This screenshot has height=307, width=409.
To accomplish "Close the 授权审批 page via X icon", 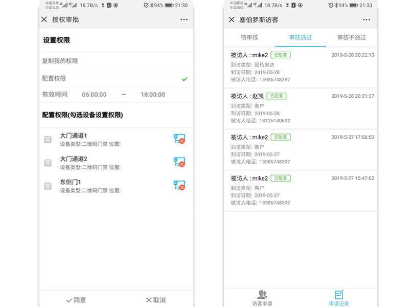I will point(45,19).
